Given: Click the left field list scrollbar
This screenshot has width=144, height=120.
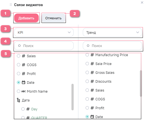Looking at the screenshot, I should [73, 97].
